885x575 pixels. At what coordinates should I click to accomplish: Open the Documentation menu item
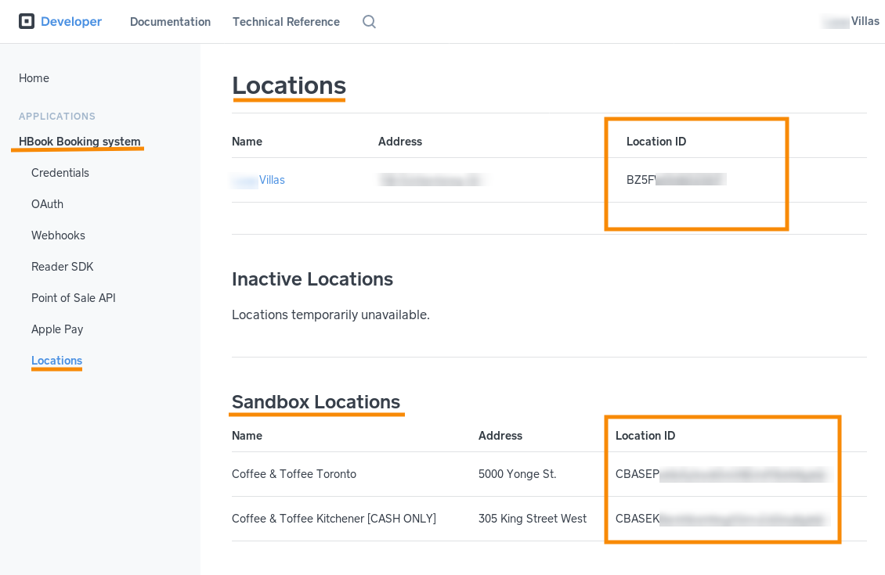[170, 22]
